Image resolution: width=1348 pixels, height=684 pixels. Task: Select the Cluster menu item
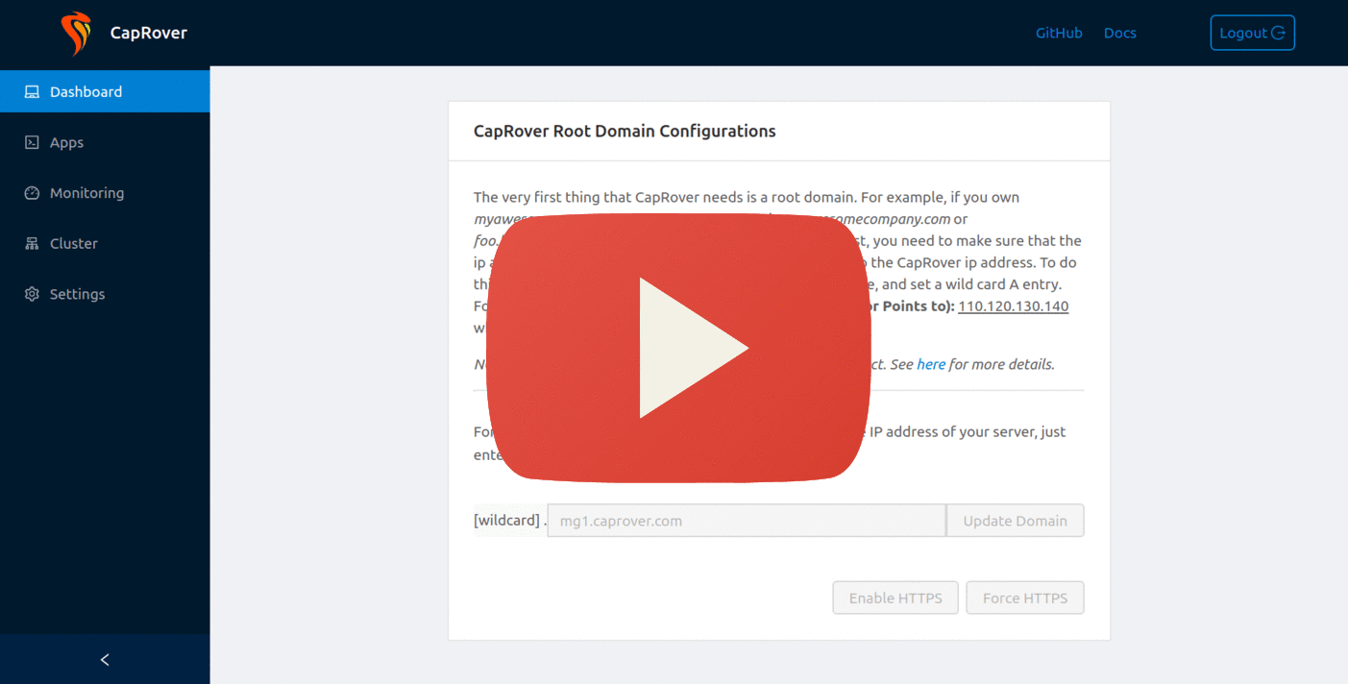(x=74, y=244)
